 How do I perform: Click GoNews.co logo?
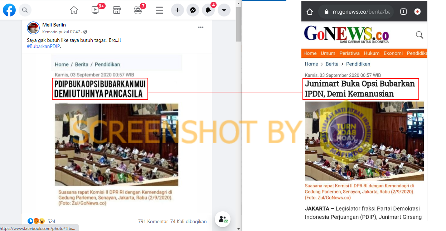click(346, 34)
